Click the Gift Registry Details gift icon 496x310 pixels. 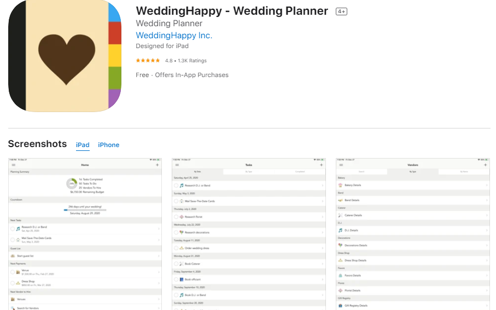click(340, 306)
